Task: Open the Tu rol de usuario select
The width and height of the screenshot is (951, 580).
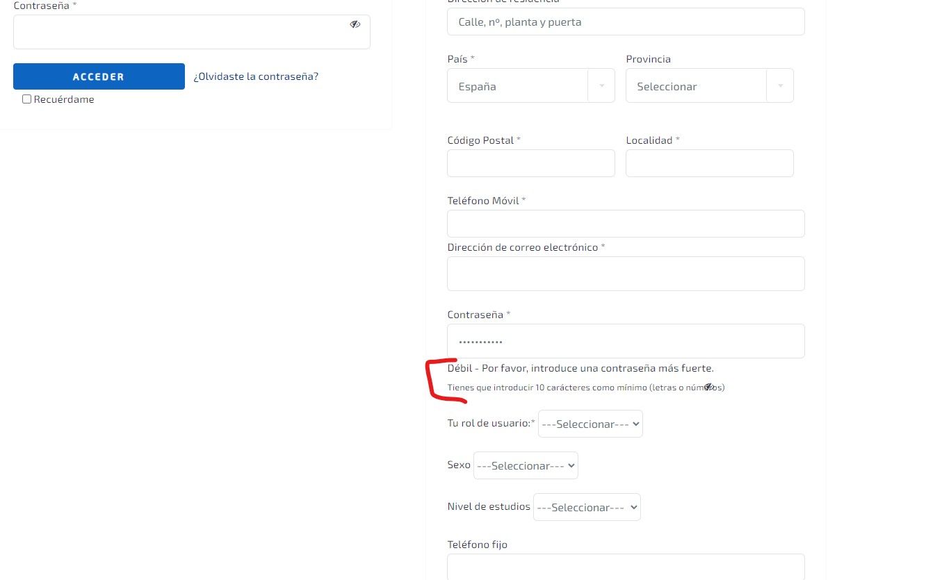Action: pyautogui.click(x=590, y=424)
